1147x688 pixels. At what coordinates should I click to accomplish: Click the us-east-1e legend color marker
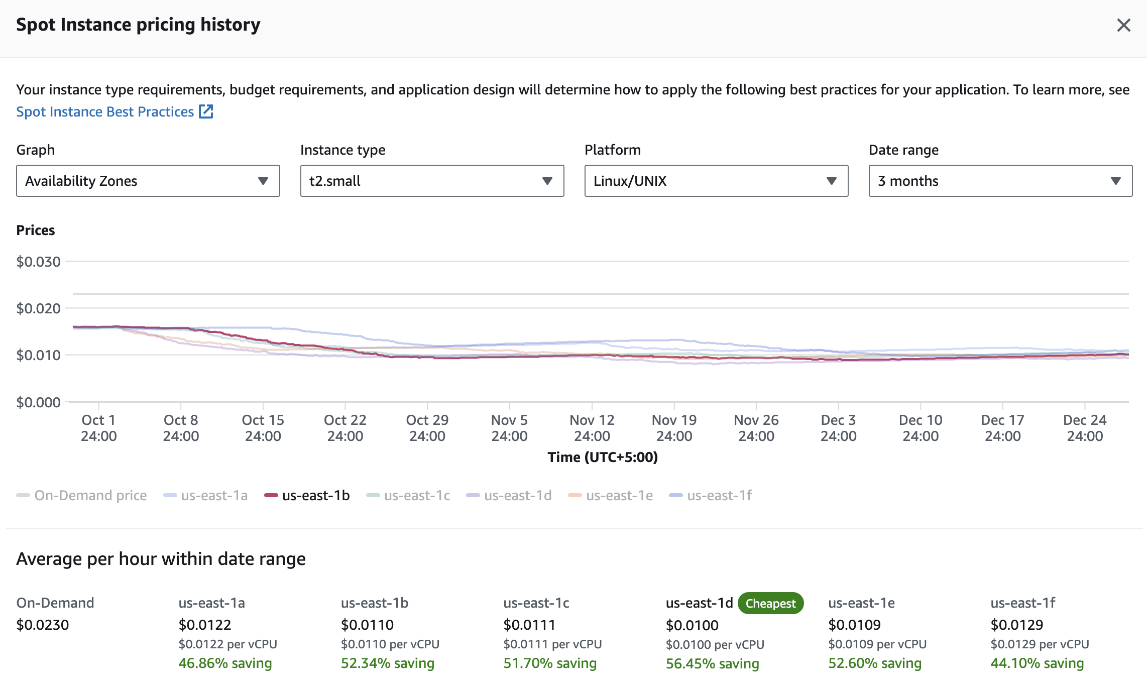coord(575,496)
